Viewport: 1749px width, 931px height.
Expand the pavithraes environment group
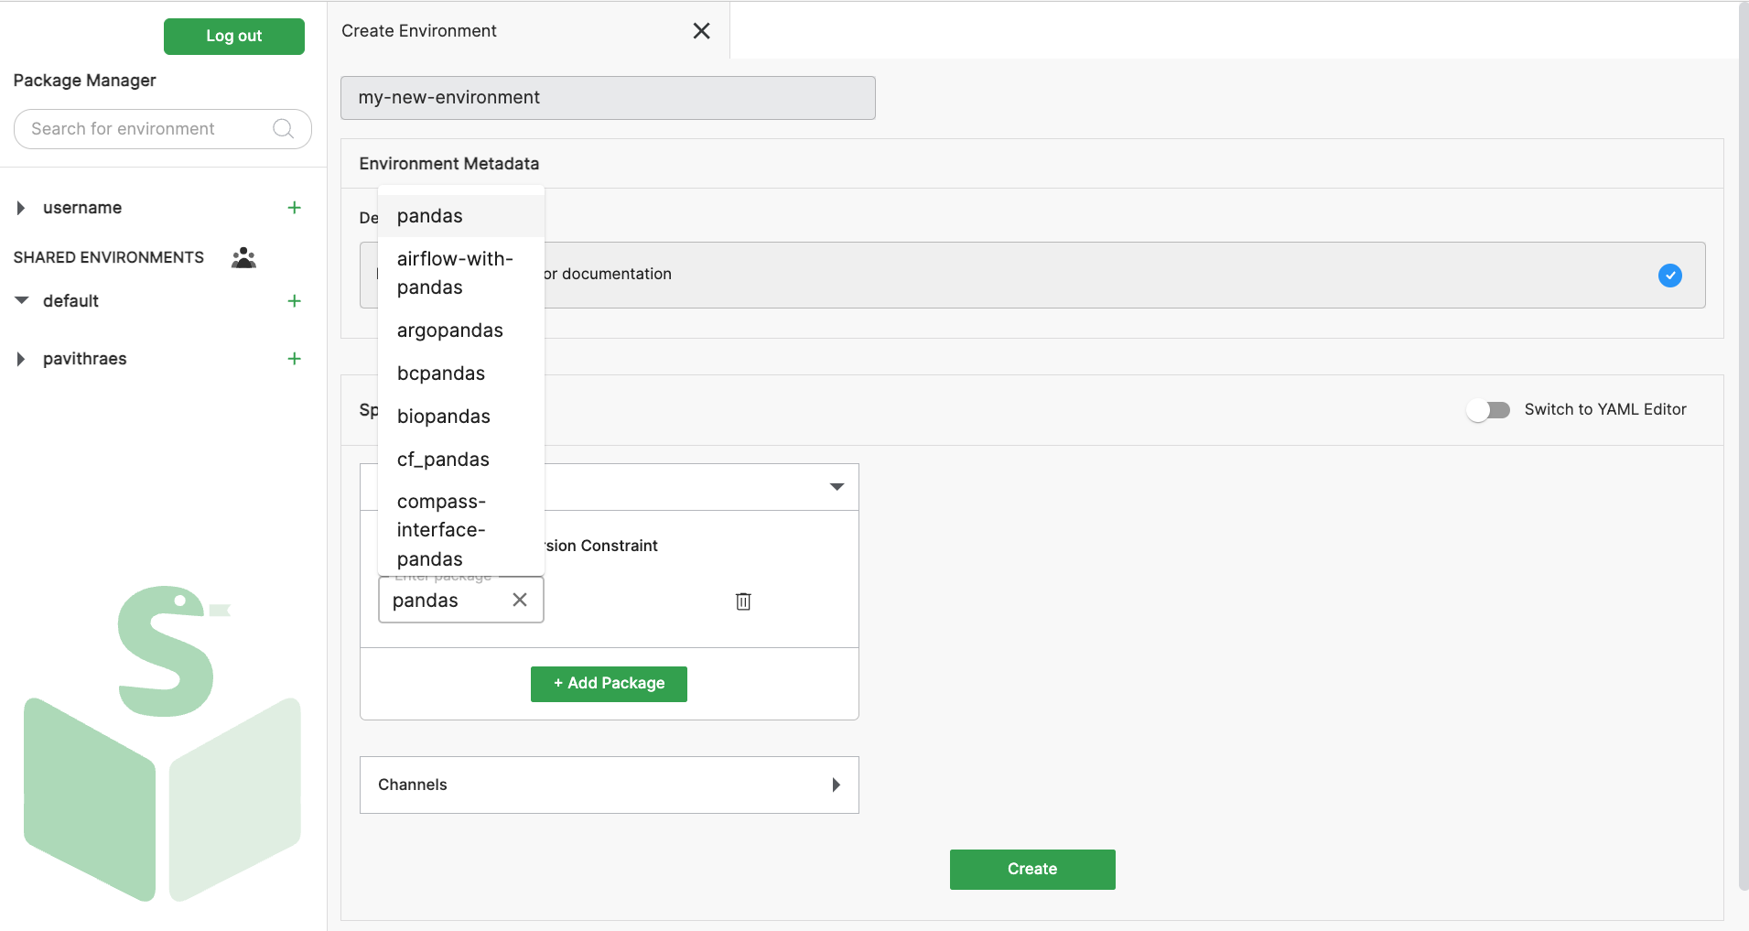pyautogui.click(x=21, y=359)
